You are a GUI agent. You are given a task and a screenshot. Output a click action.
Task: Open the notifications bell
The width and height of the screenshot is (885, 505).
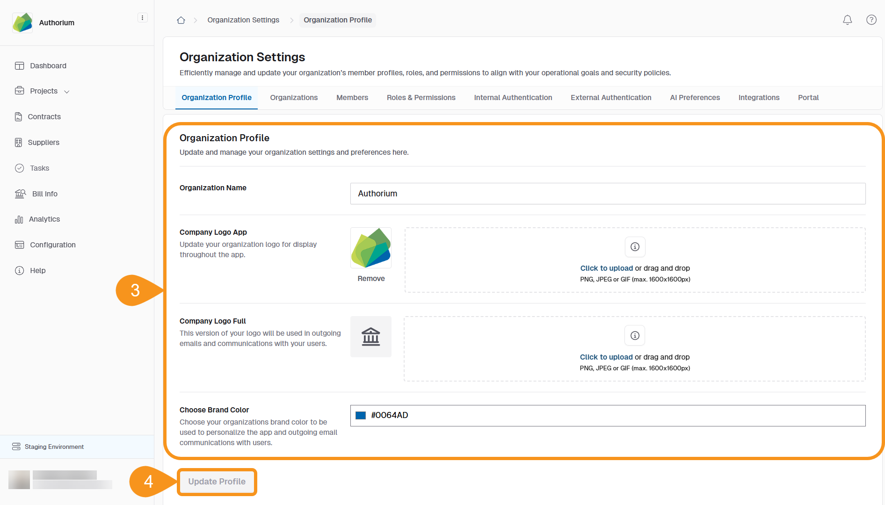(847, 20)
